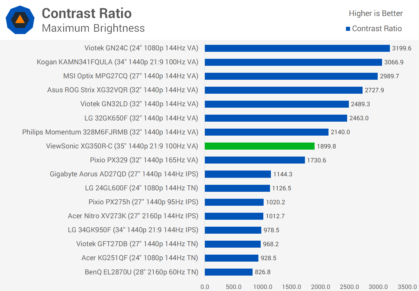The height and width of the screenshot is (291, 419).
Task: Click the 2727.9 value for Asus ROG Strix
Action: (374, 90)
